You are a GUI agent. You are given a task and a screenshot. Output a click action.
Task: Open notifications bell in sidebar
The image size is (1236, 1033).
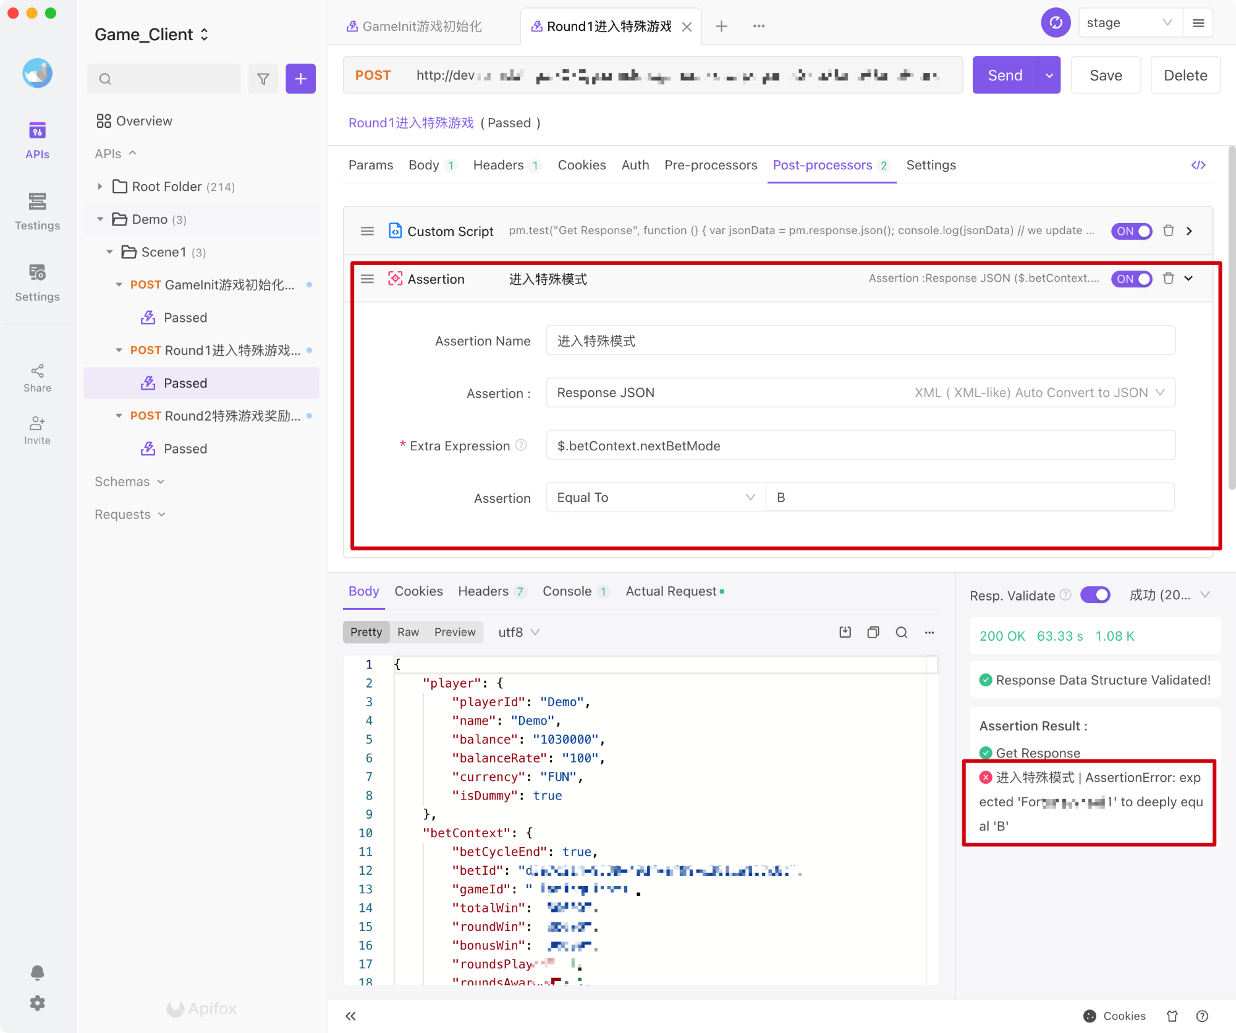[x=37, y=973]
